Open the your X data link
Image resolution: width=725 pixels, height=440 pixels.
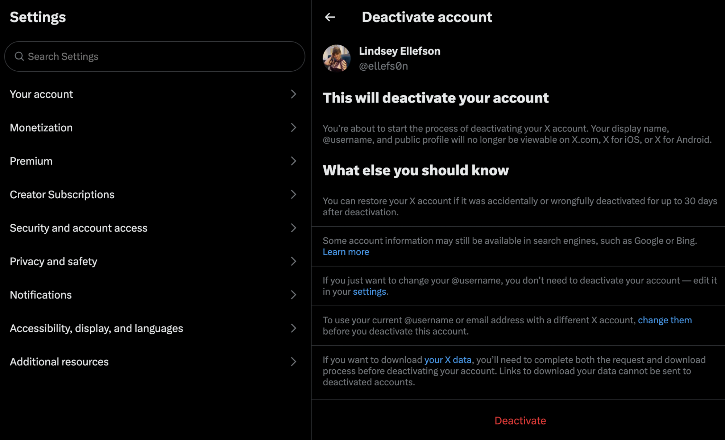pyautogui.click(x=448, y=360)
